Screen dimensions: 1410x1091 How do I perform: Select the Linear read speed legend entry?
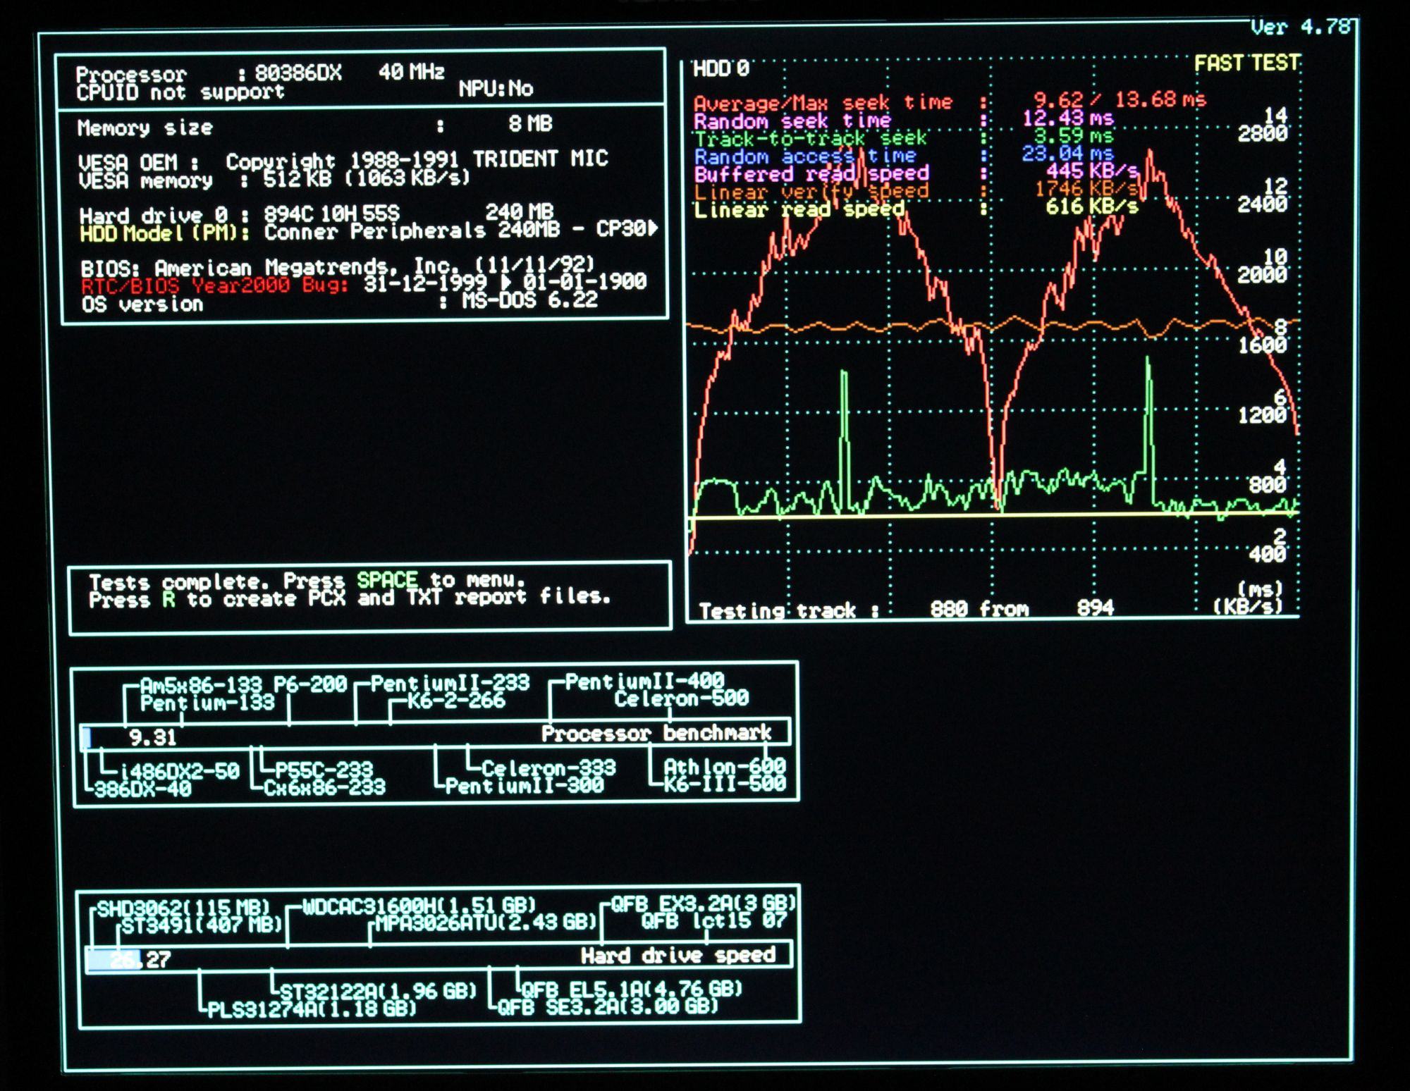(799, 209)
